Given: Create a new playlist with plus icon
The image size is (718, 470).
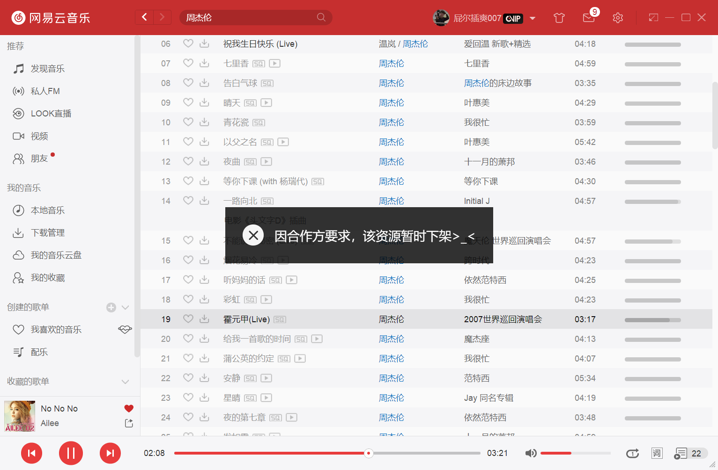Looking at the screenshot, I should pyautogui.click(x=111, y=307).
